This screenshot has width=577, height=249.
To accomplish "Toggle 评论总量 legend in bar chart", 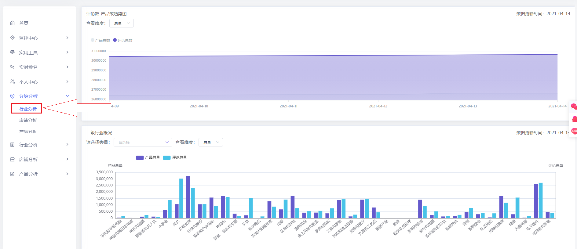I will tap(175, 157).
